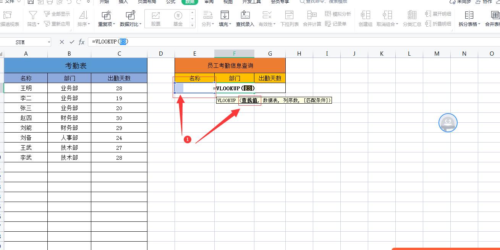Confirm formula with checkmark button
This screenshot has width=500, height=250.
(72, 42)
